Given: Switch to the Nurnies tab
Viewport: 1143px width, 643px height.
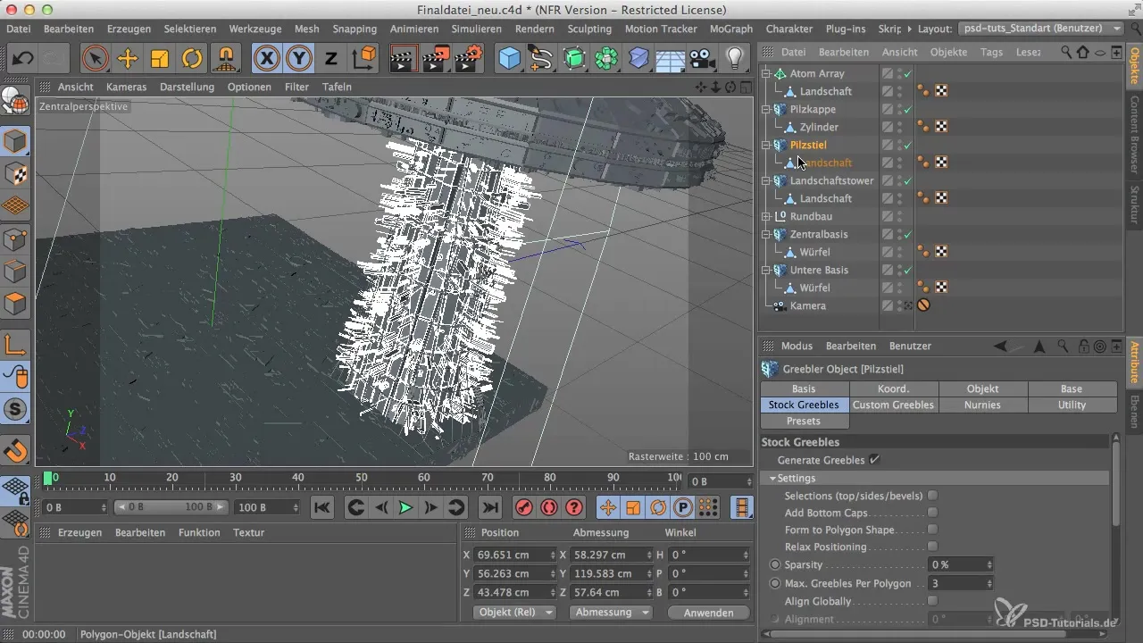Looking at the screenshot, I should point(982,405).
